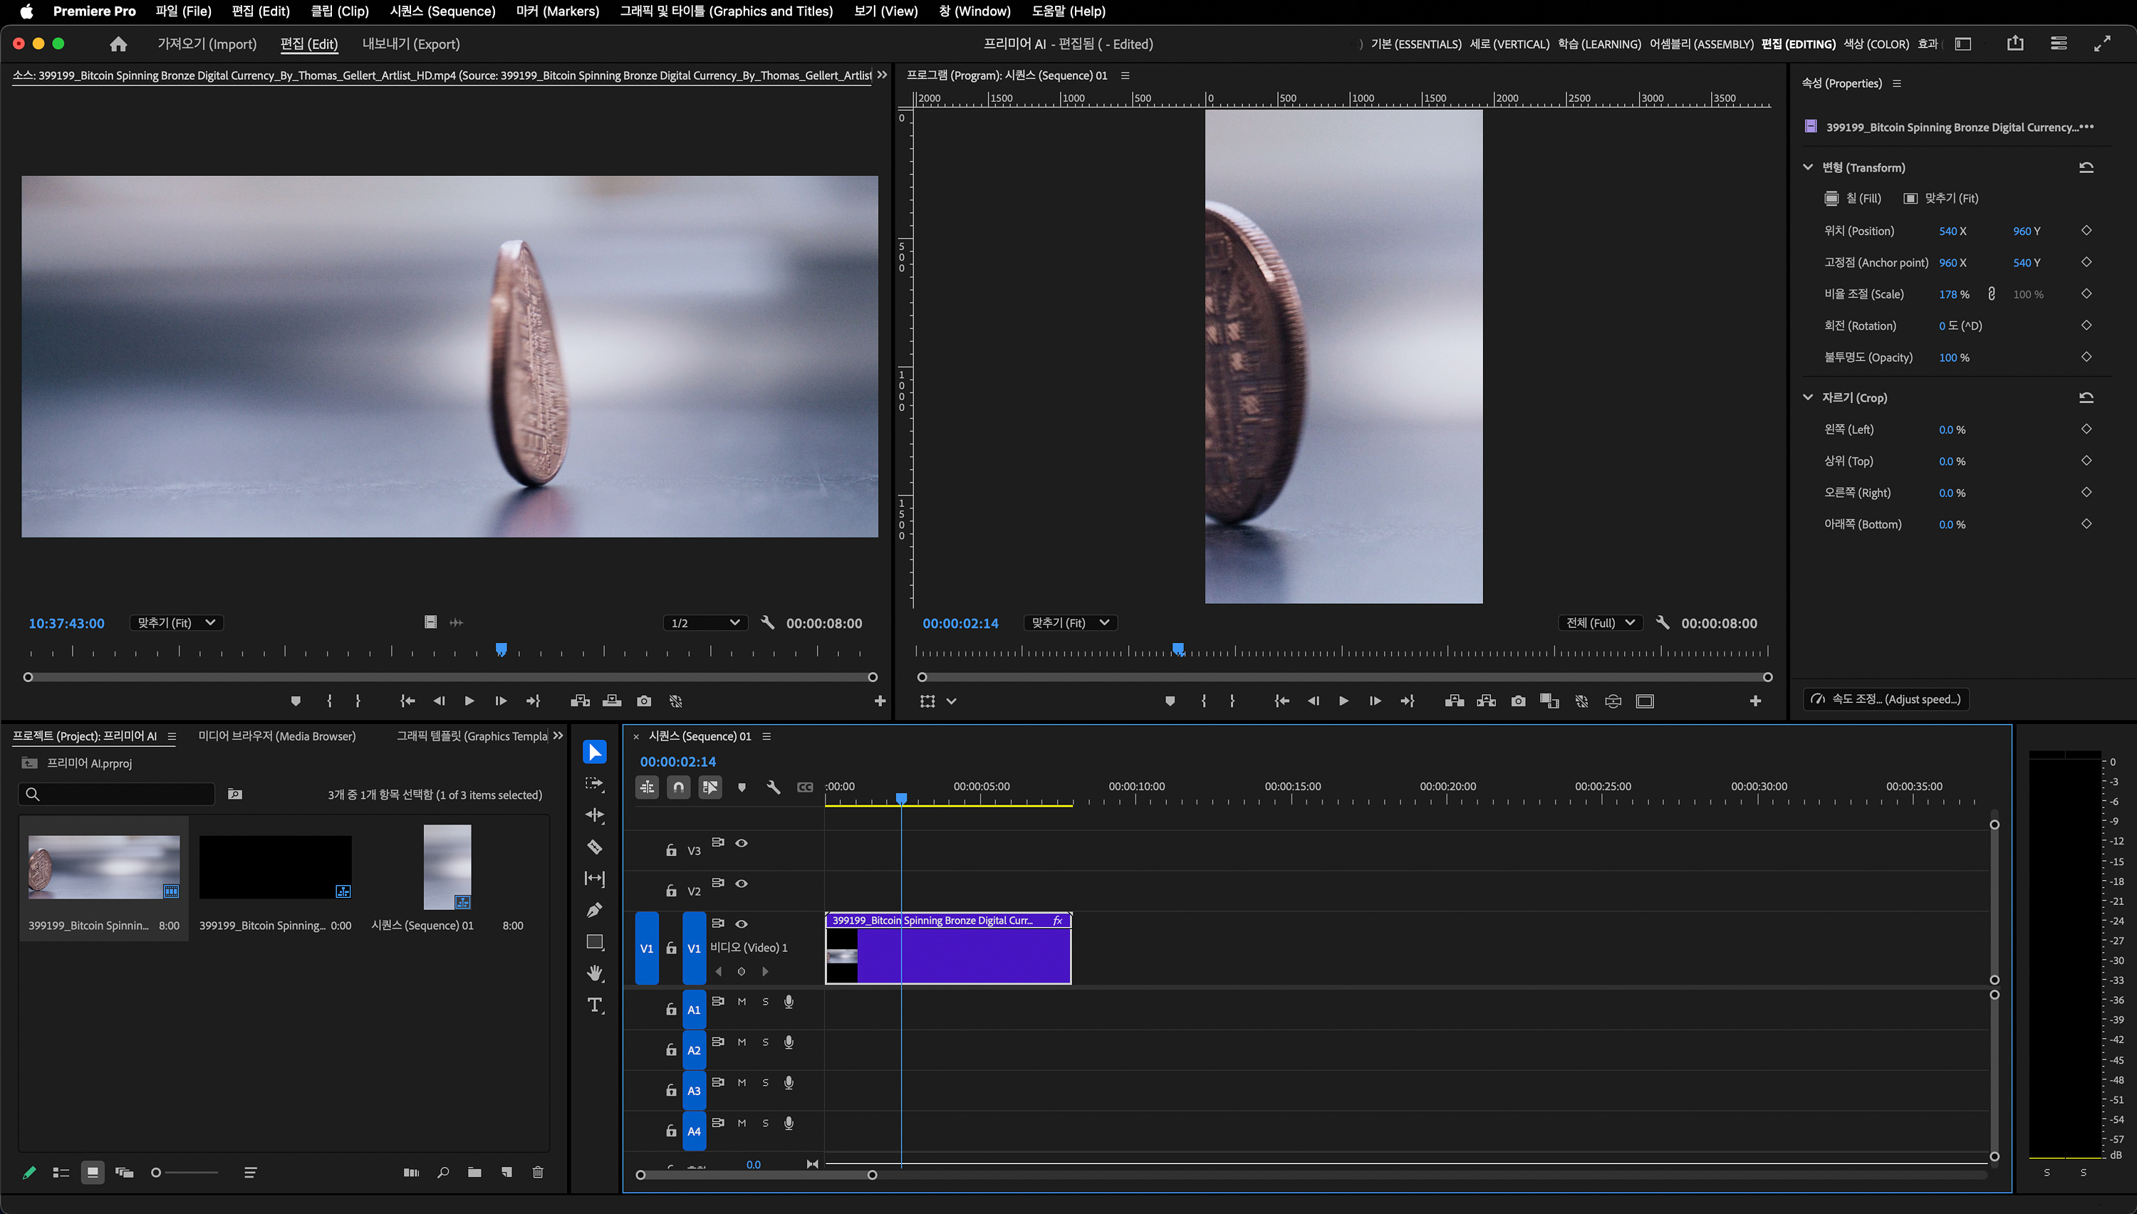
Task: Select the Pen tool
Action: pyautogui.click(x=595, y=911)
